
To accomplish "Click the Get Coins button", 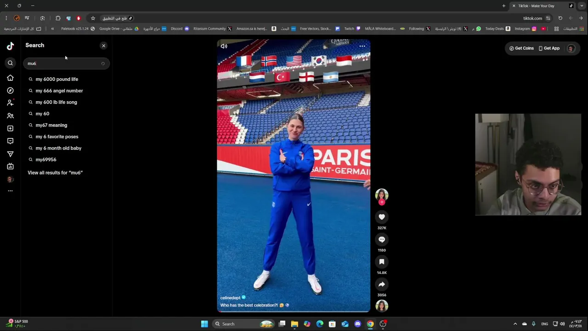I will point(521,48).
